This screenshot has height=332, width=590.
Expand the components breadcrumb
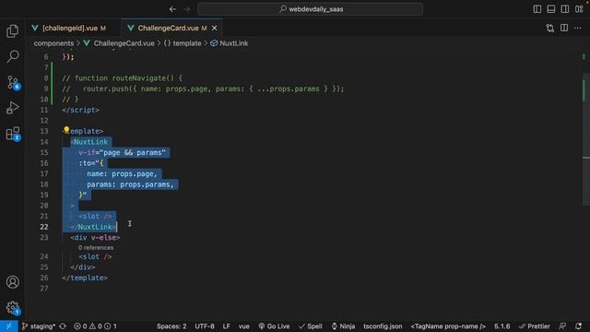53,43
